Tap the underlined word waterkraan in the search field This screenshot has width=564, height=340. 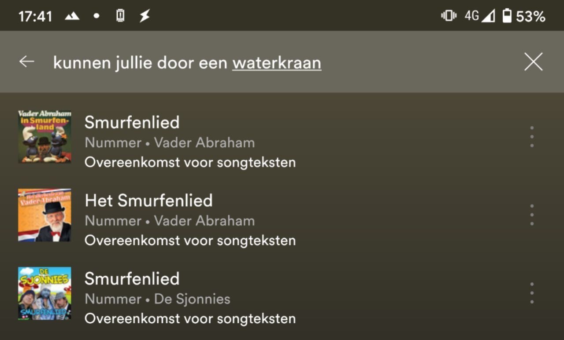click(x=277, y=62)
